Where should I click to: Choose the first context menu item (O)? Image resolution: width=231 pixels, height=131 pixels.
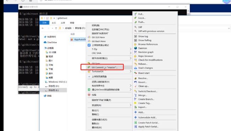pos(109,25)
